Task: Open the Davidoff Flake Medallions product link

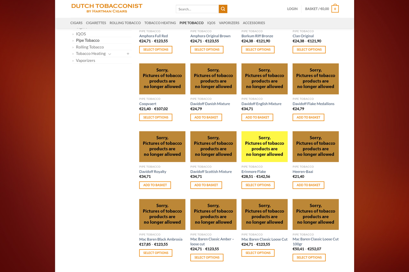Action: [314, 104]
